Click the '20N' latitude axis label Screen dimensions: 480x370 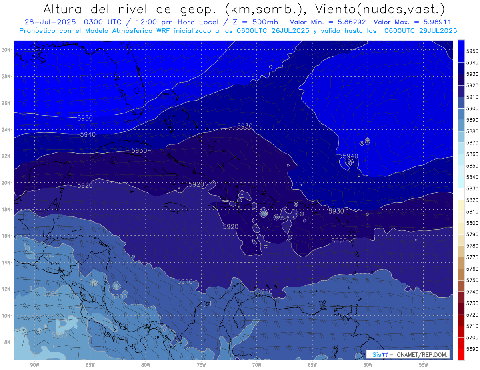[x=6, y=183]
